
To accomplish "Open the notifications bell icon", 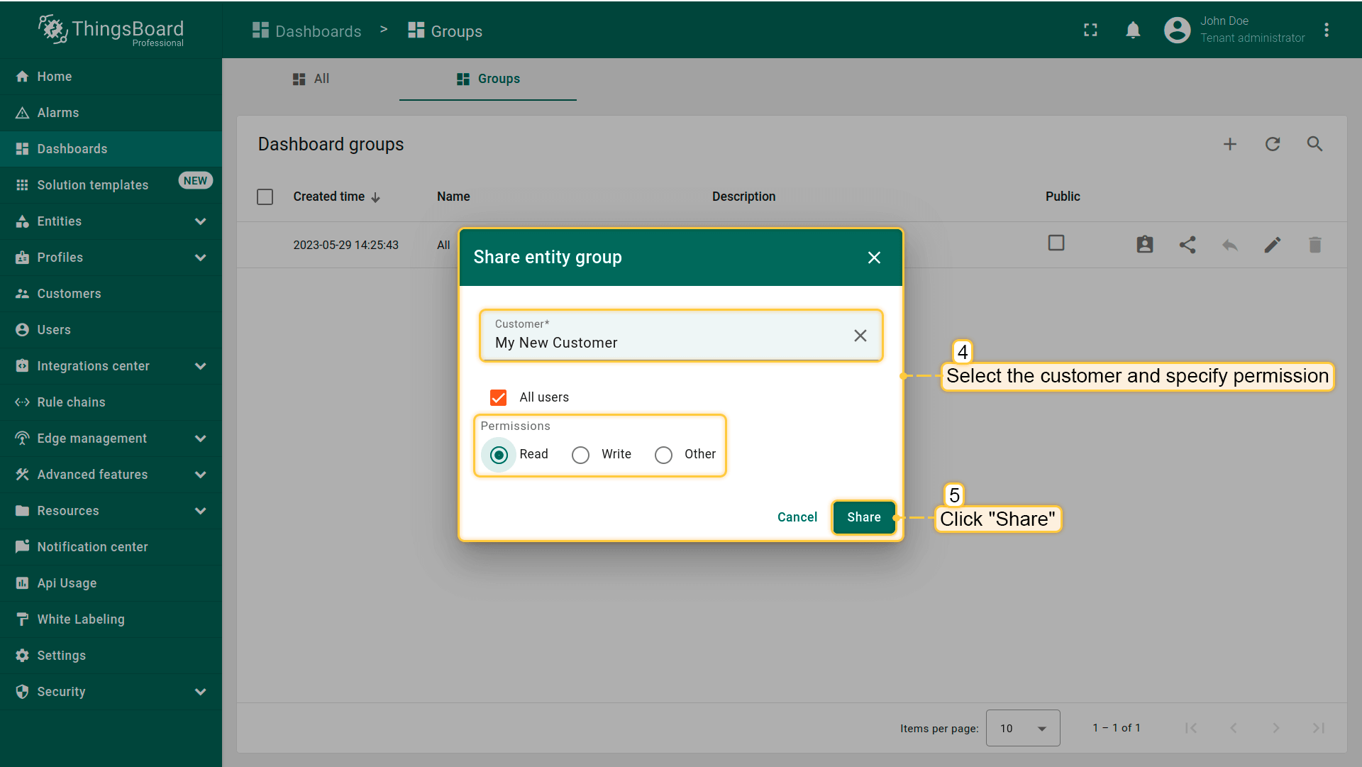I will 1133,30.
